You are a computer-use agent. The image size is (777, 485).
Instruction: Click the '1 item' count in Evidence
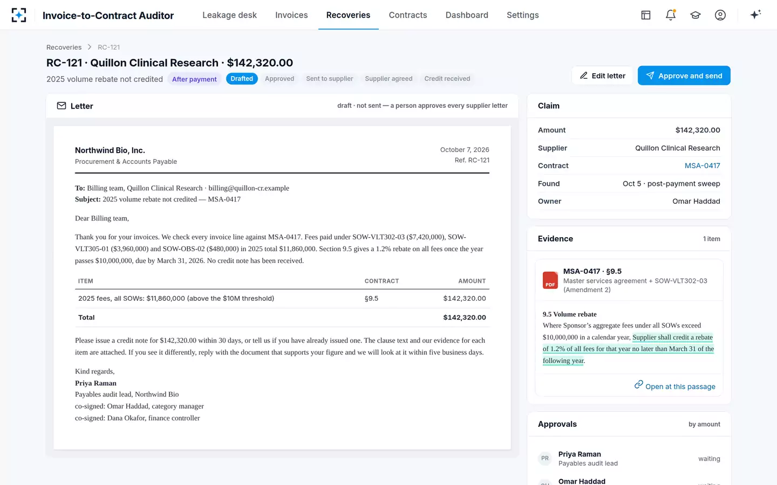711,239
